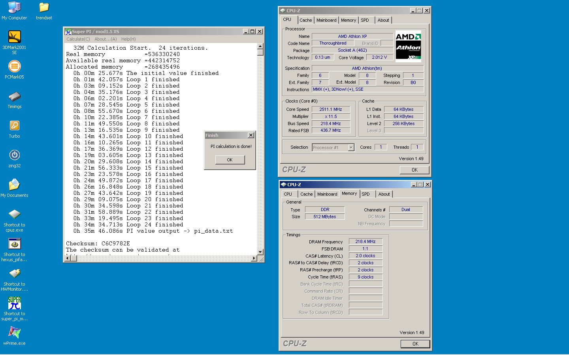Click the memory Type DDR field
Screen dimensions: 569x355
click(325, 209)
